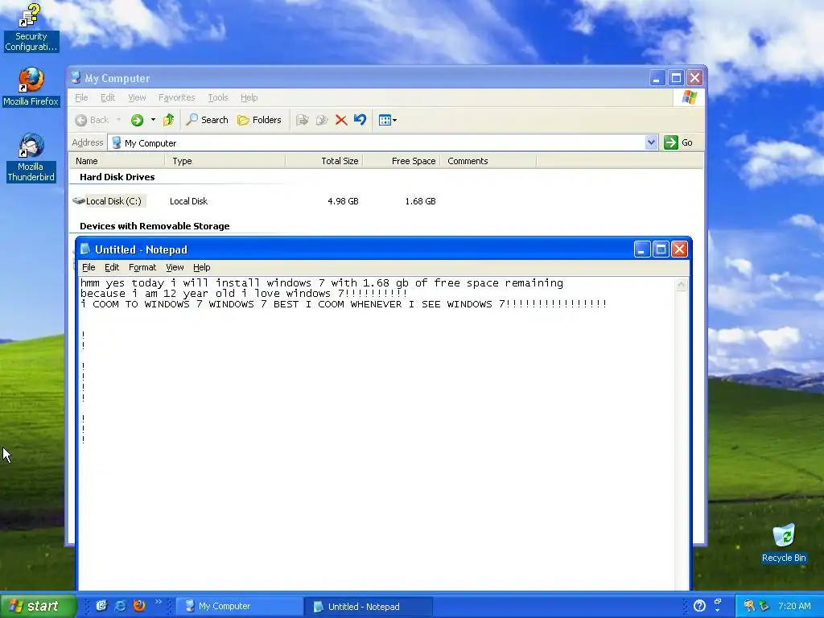Sort by Free Space column header
The height and width of the screenshot is (618, 824).
401,161
